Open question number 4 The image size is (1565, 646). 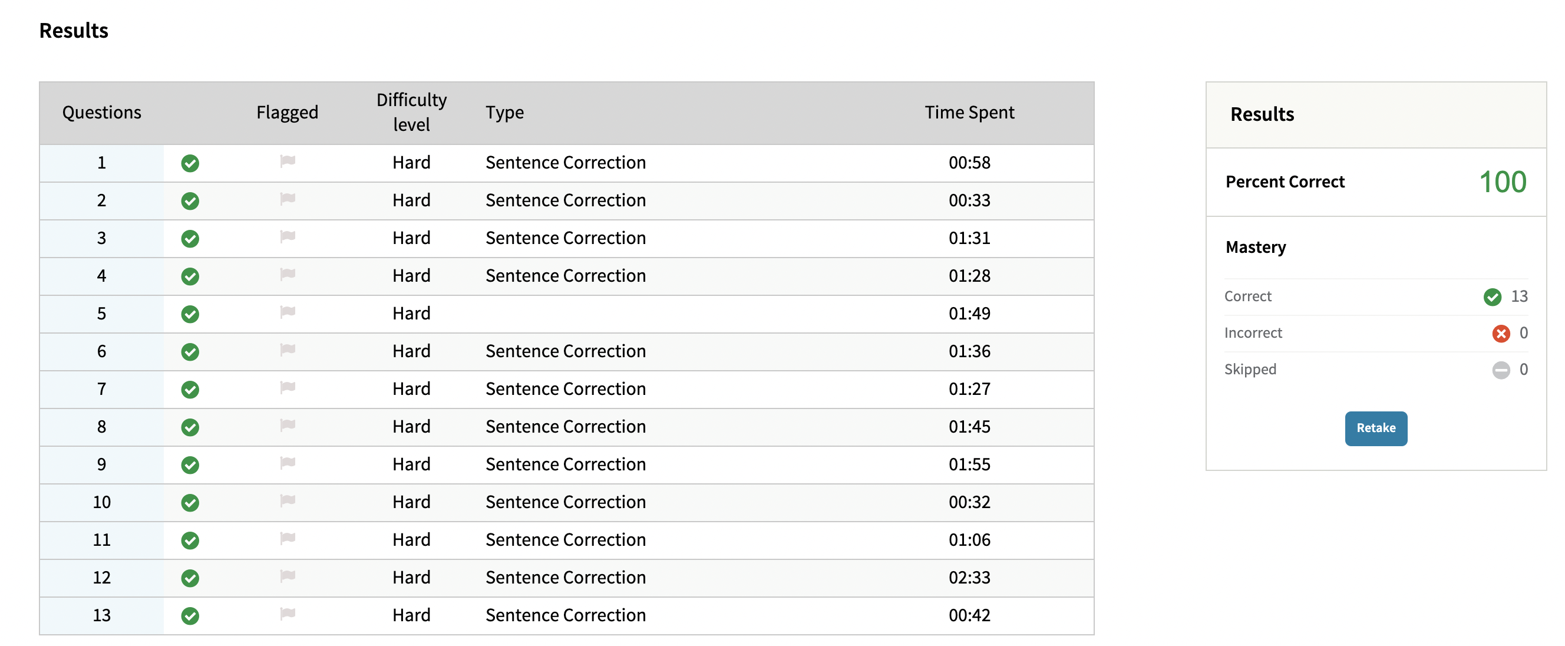101,276
